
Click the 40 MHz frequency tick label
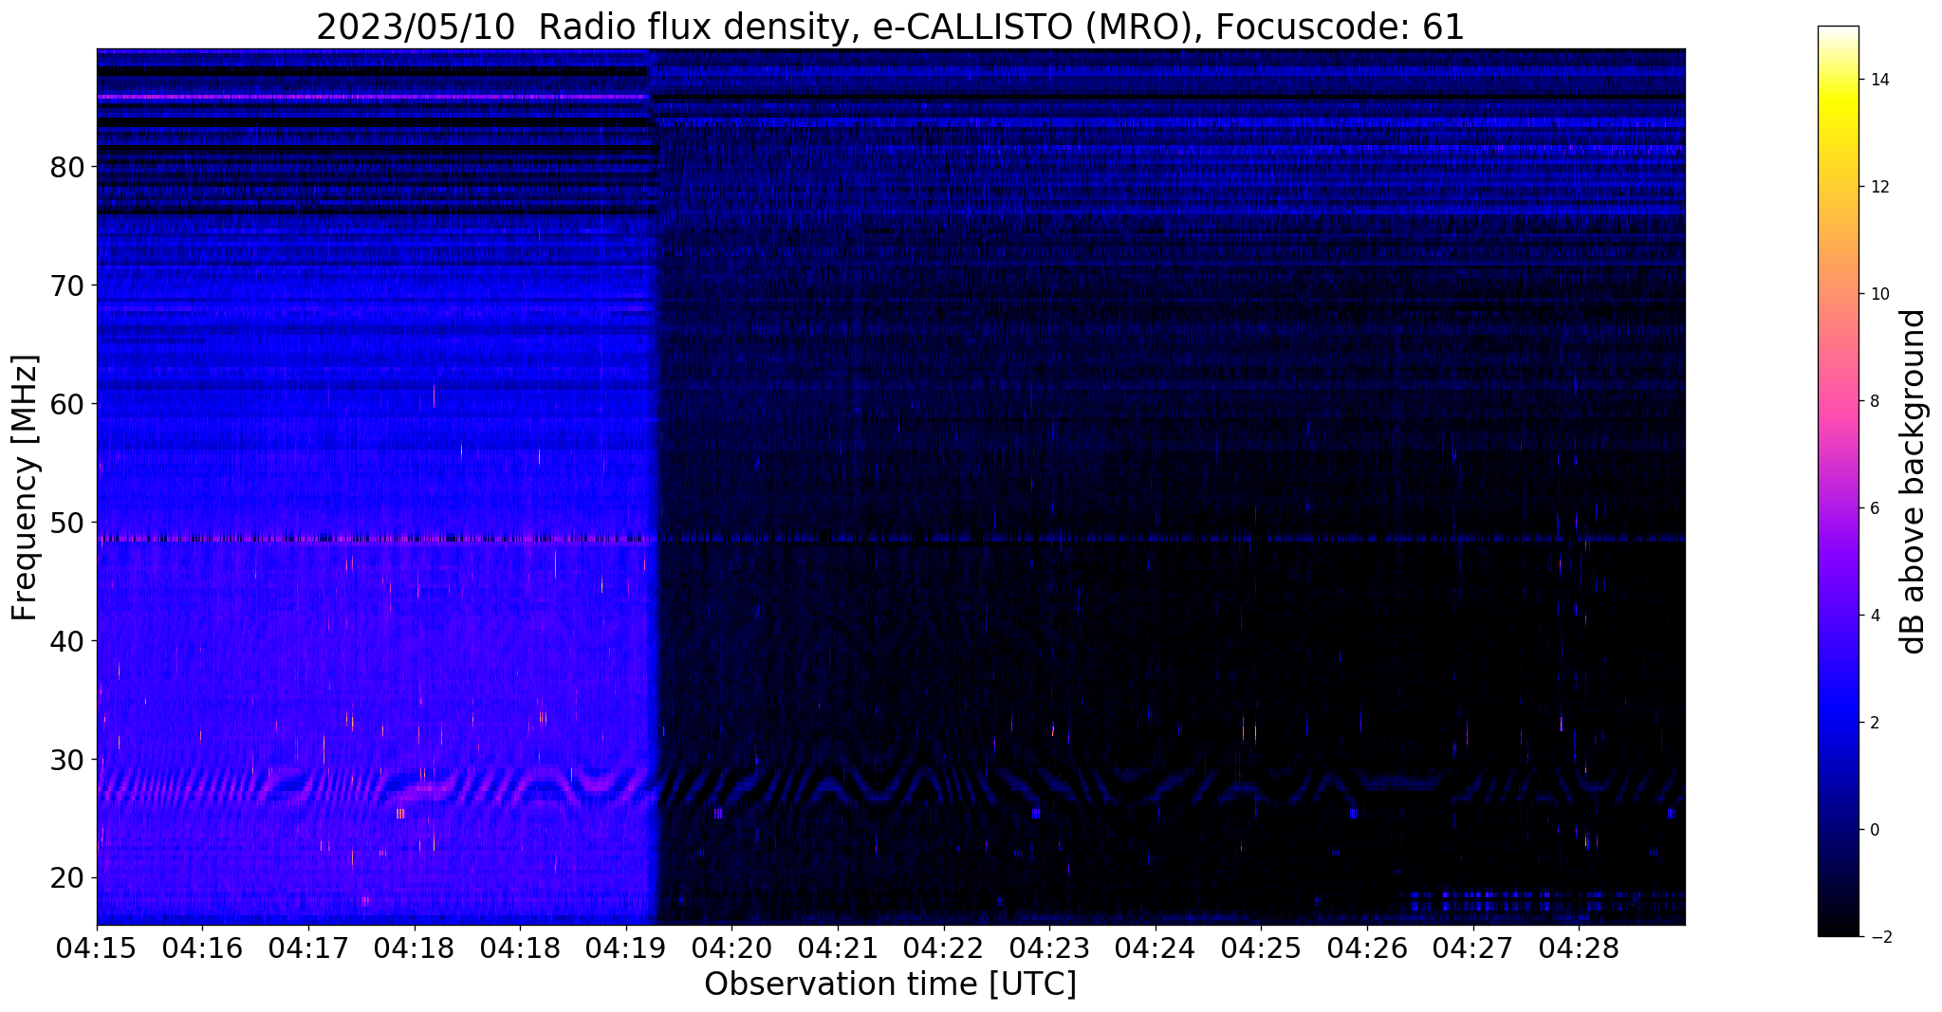tap(66, 641)
